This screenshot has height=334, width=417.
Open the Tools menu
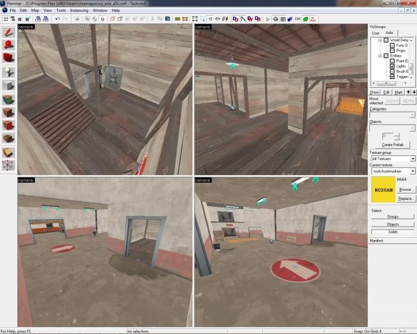(x=61, y=10)
